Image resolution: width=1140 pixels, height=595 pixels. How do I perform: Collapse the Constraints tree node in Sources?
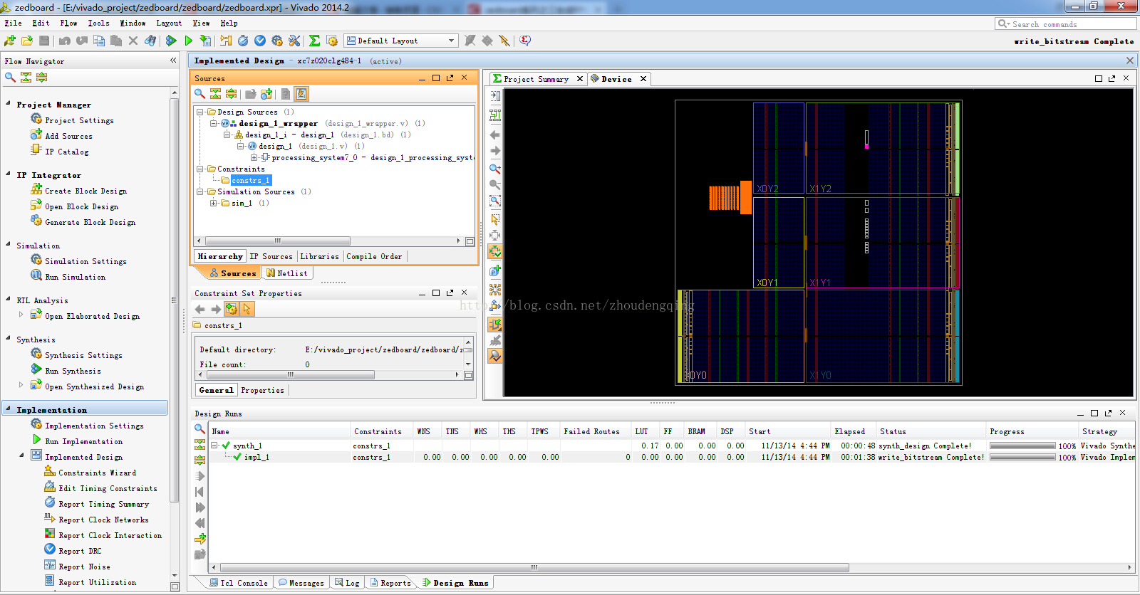(x=200, y=169)
